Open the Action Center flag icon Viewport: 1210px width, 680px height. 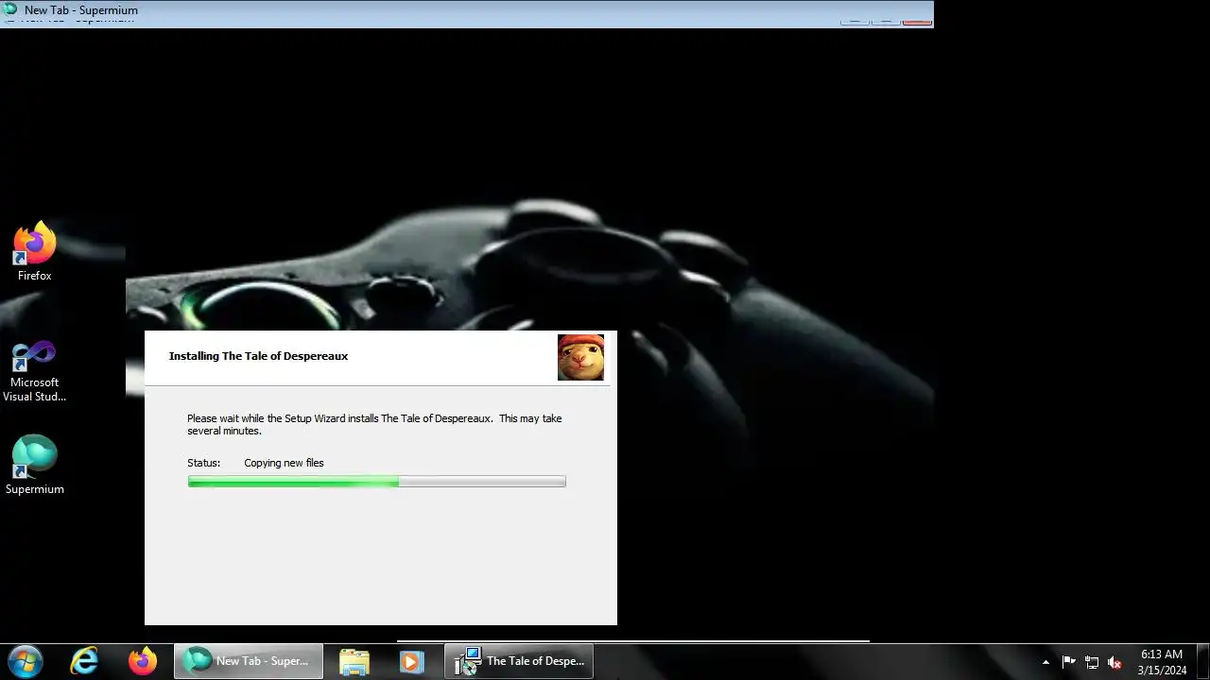(x=1068, y=662)
